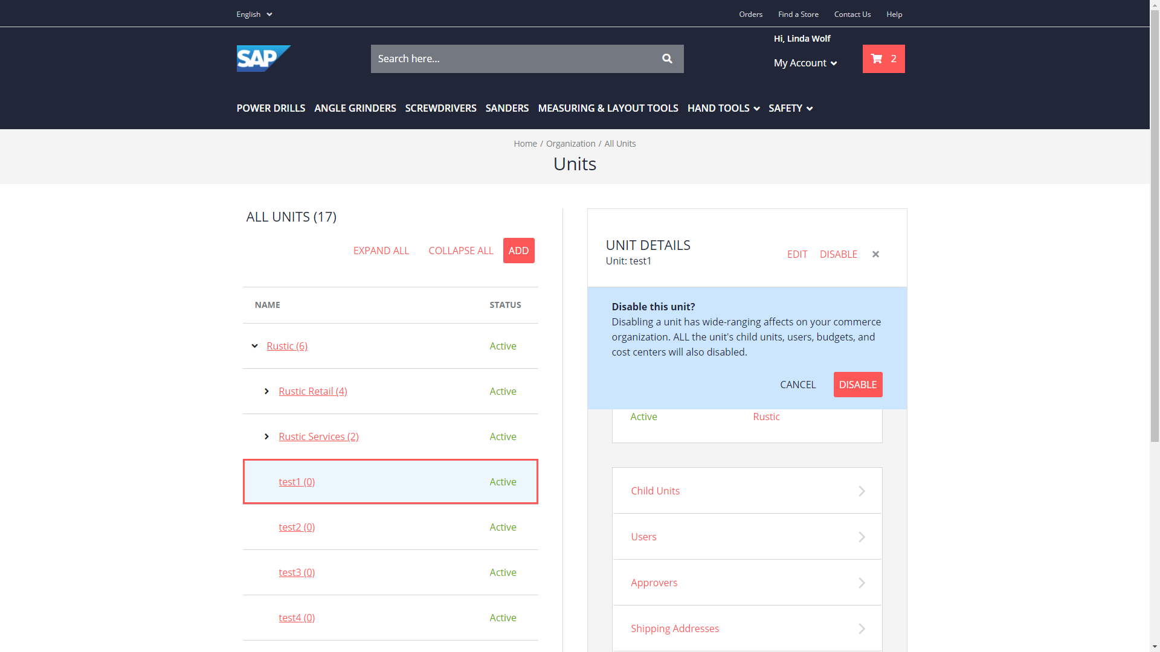
Task: Expand the Rustic Services unit
Action: click(x=266, y=436)
